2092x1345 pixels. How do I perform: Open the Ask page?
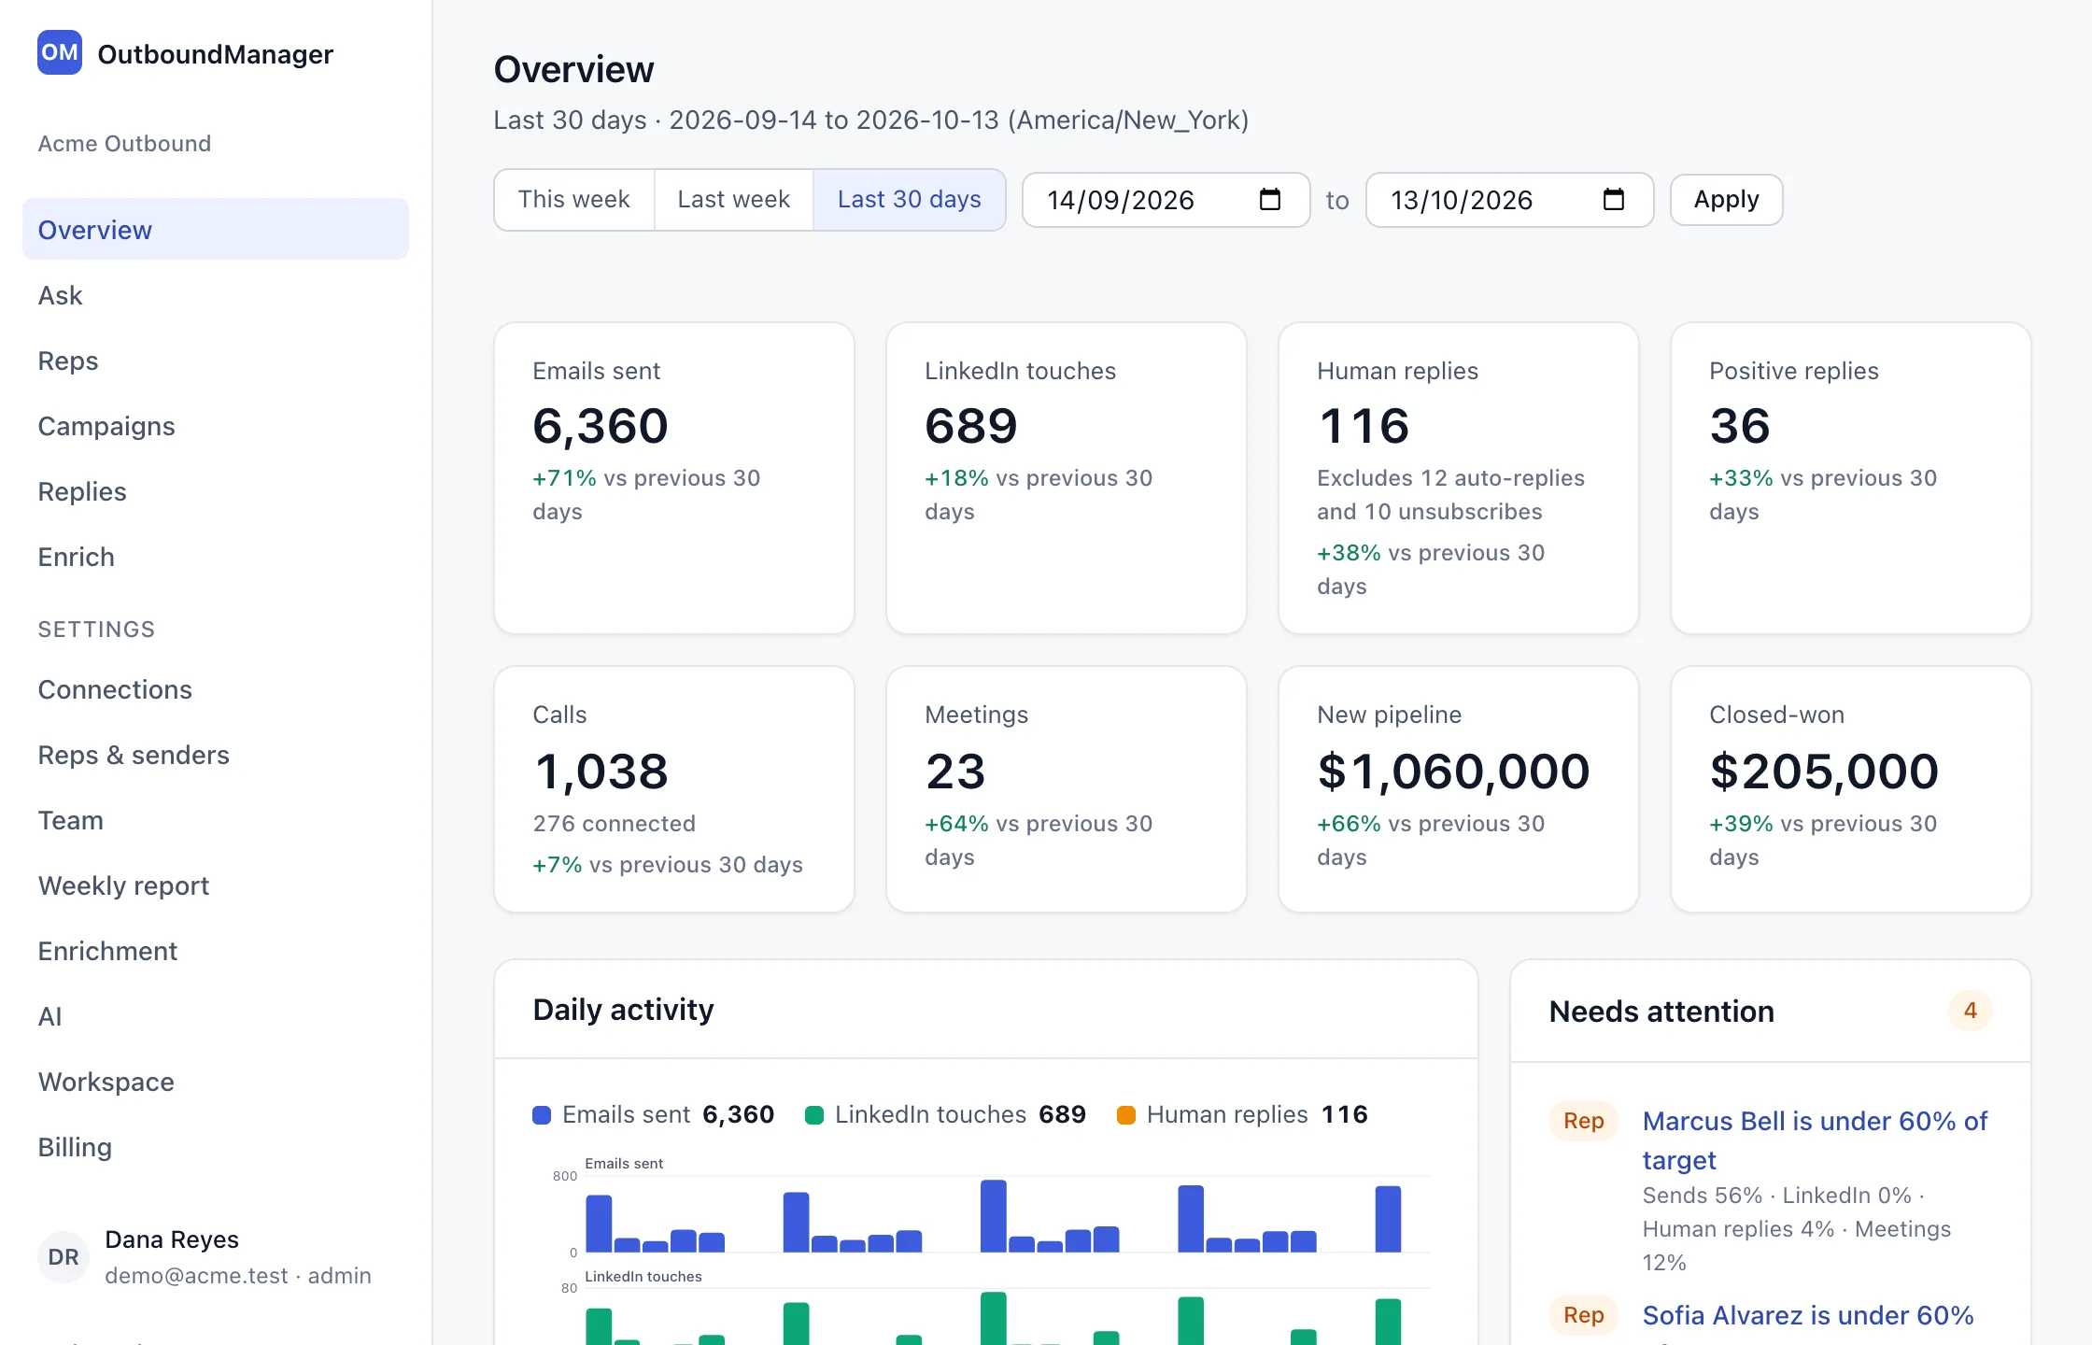tap(216, 295)
